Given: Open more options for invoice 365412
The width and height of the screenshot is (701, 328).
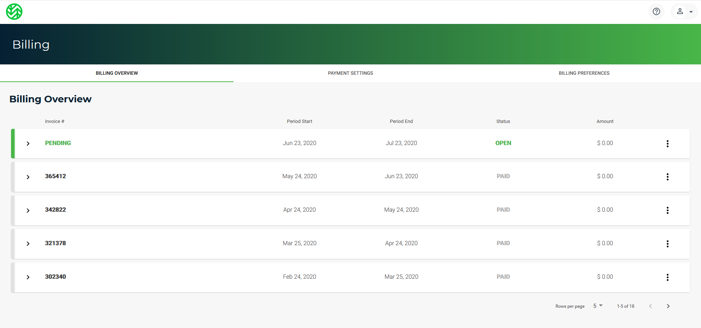Looking at the screenshot, I should click(667, 177).
